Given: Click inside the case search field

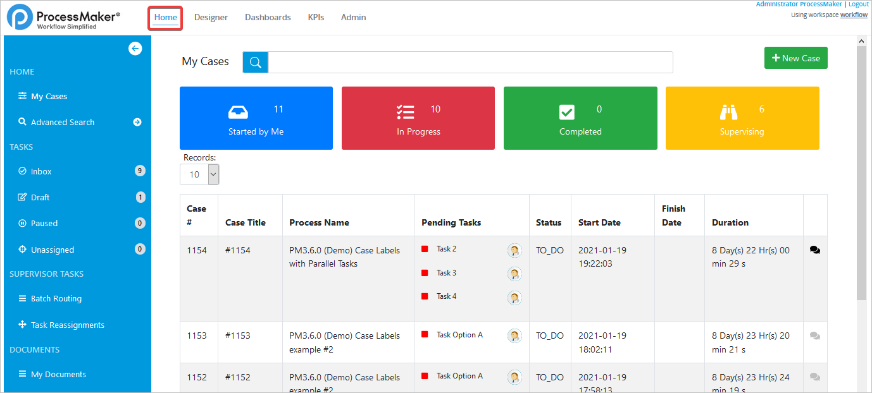Looking at the screenshot, I should [468, 62].
